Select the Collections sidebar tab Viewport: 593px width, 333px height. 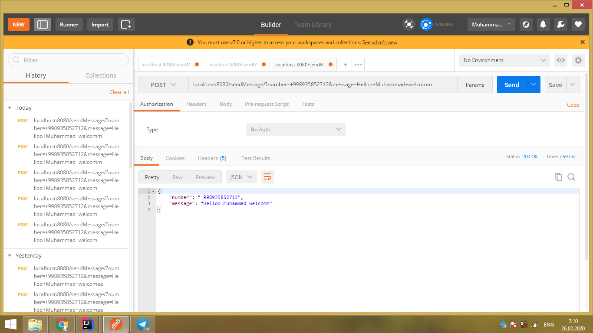(101, 75)
